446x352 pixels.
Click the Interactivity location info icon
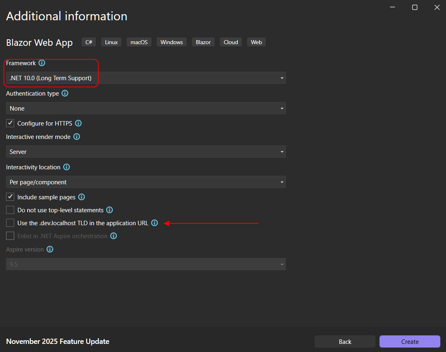click(66, 167)
